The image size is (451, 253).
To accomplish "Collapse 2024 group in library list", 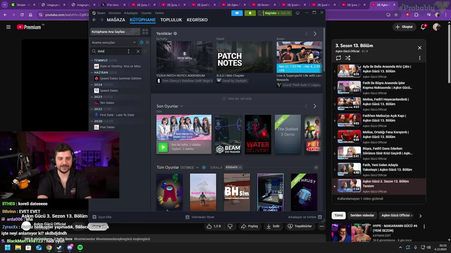I will pos(92,85).
